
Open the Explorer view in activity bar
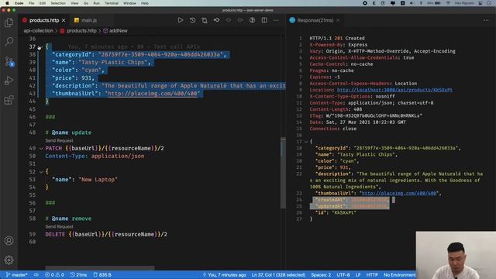point(9,22)
